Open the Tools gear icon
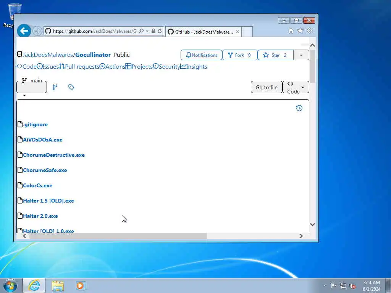 coord(310,31)
